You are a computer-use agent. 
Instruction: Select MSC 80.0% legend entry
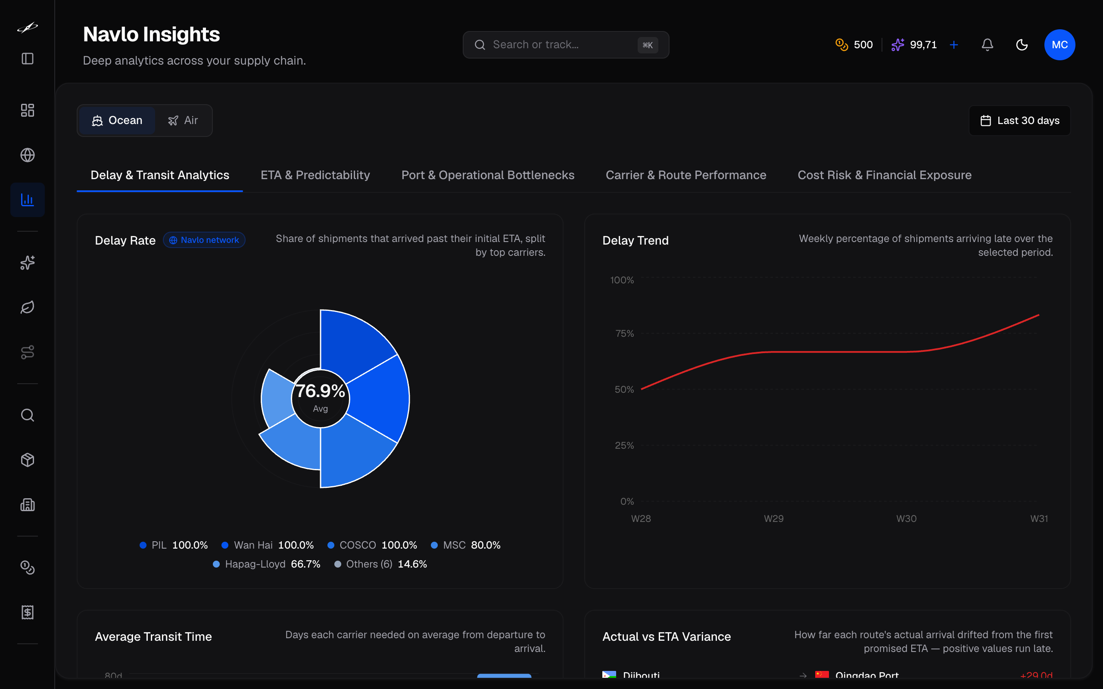pos(466,545)
